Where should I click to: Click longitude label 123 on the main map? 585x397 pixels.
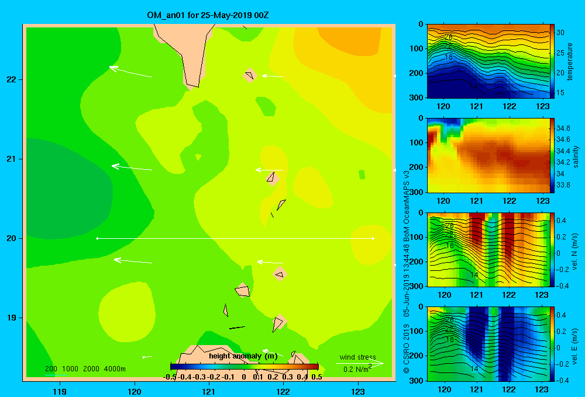pos(358,391)
